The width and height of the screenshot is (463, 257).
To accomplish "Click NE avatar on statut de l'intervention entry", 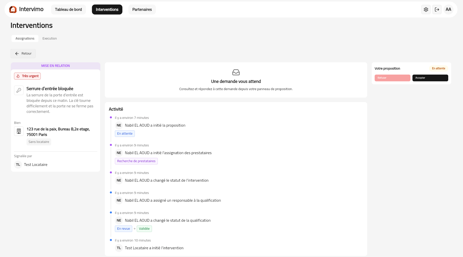I will [x=119, y=180].
